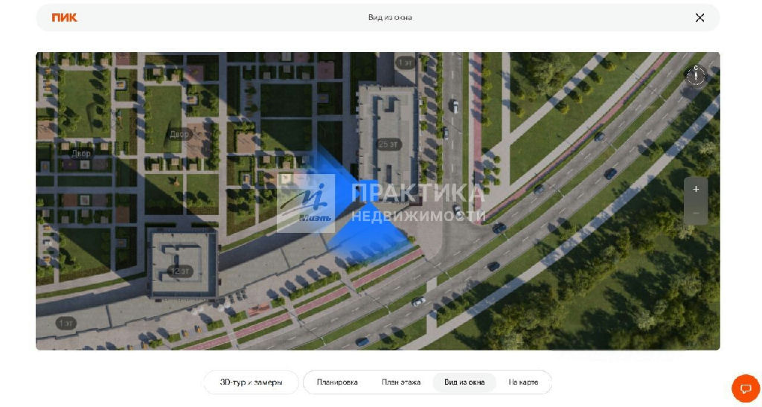Screen dimensions: 762x407
Task: Zoom out with the minus button
Action: [x=696, y=213]
